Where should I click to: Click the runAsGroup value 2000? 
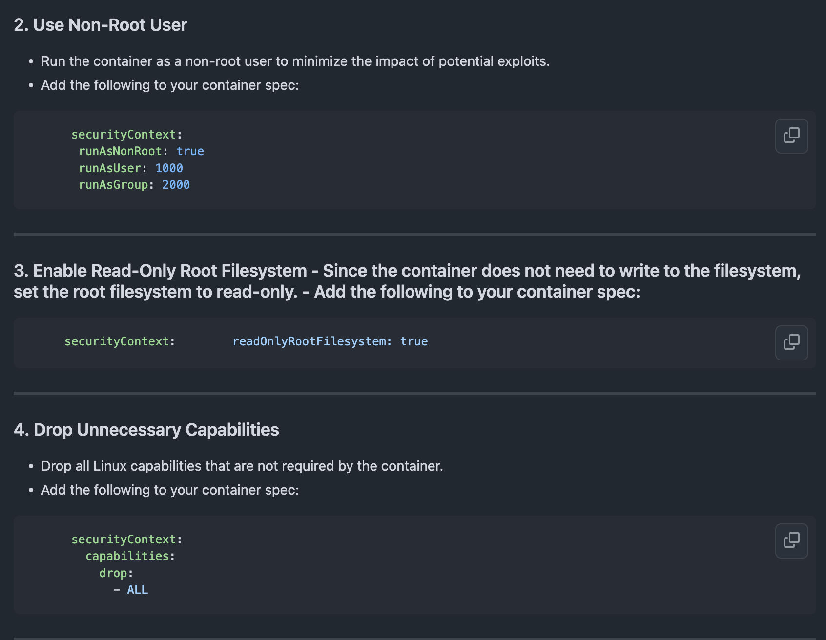click(176, 185)
